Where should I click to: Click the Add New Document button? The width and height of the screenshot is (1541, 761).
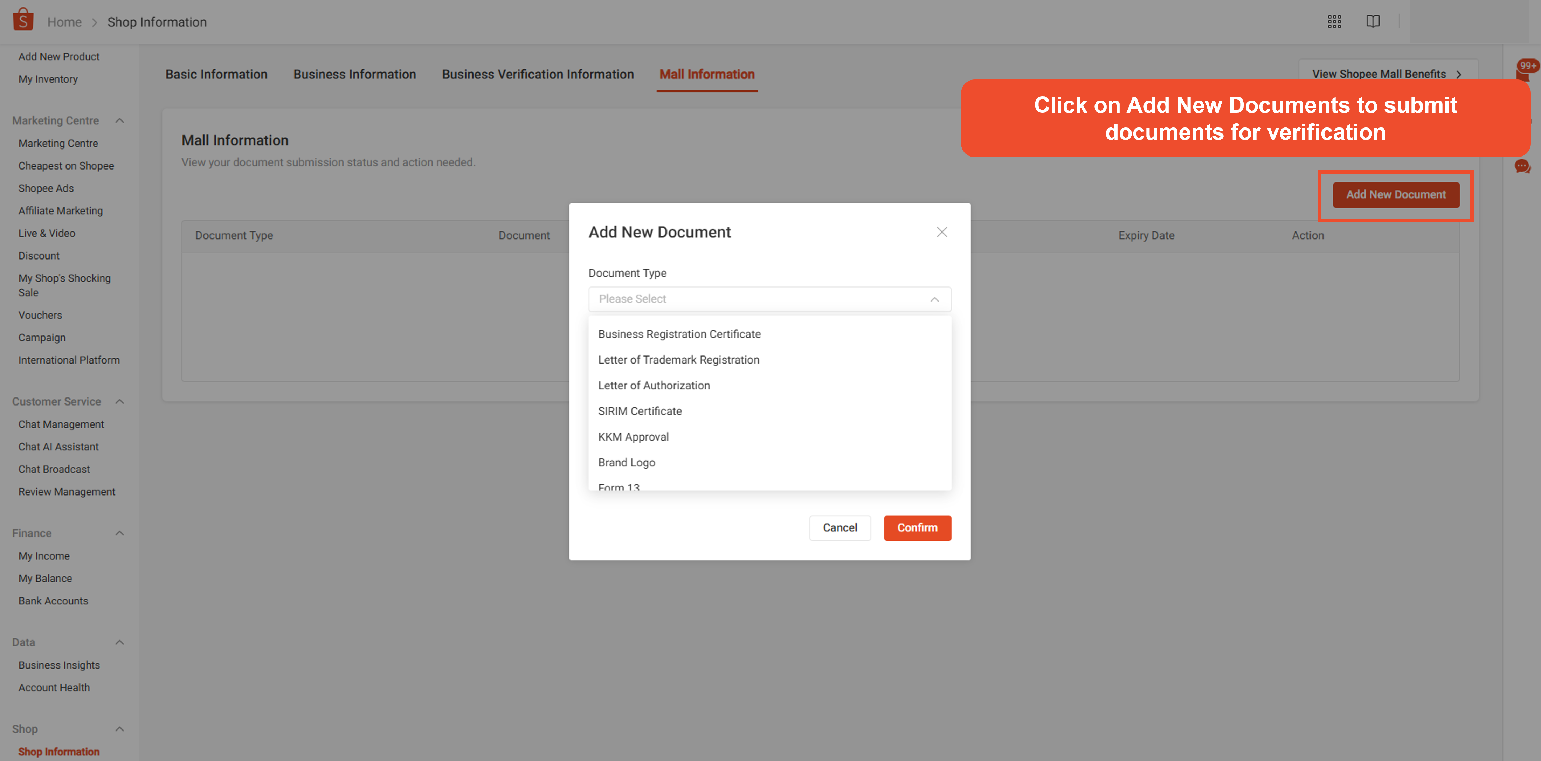click(1396, 195)
